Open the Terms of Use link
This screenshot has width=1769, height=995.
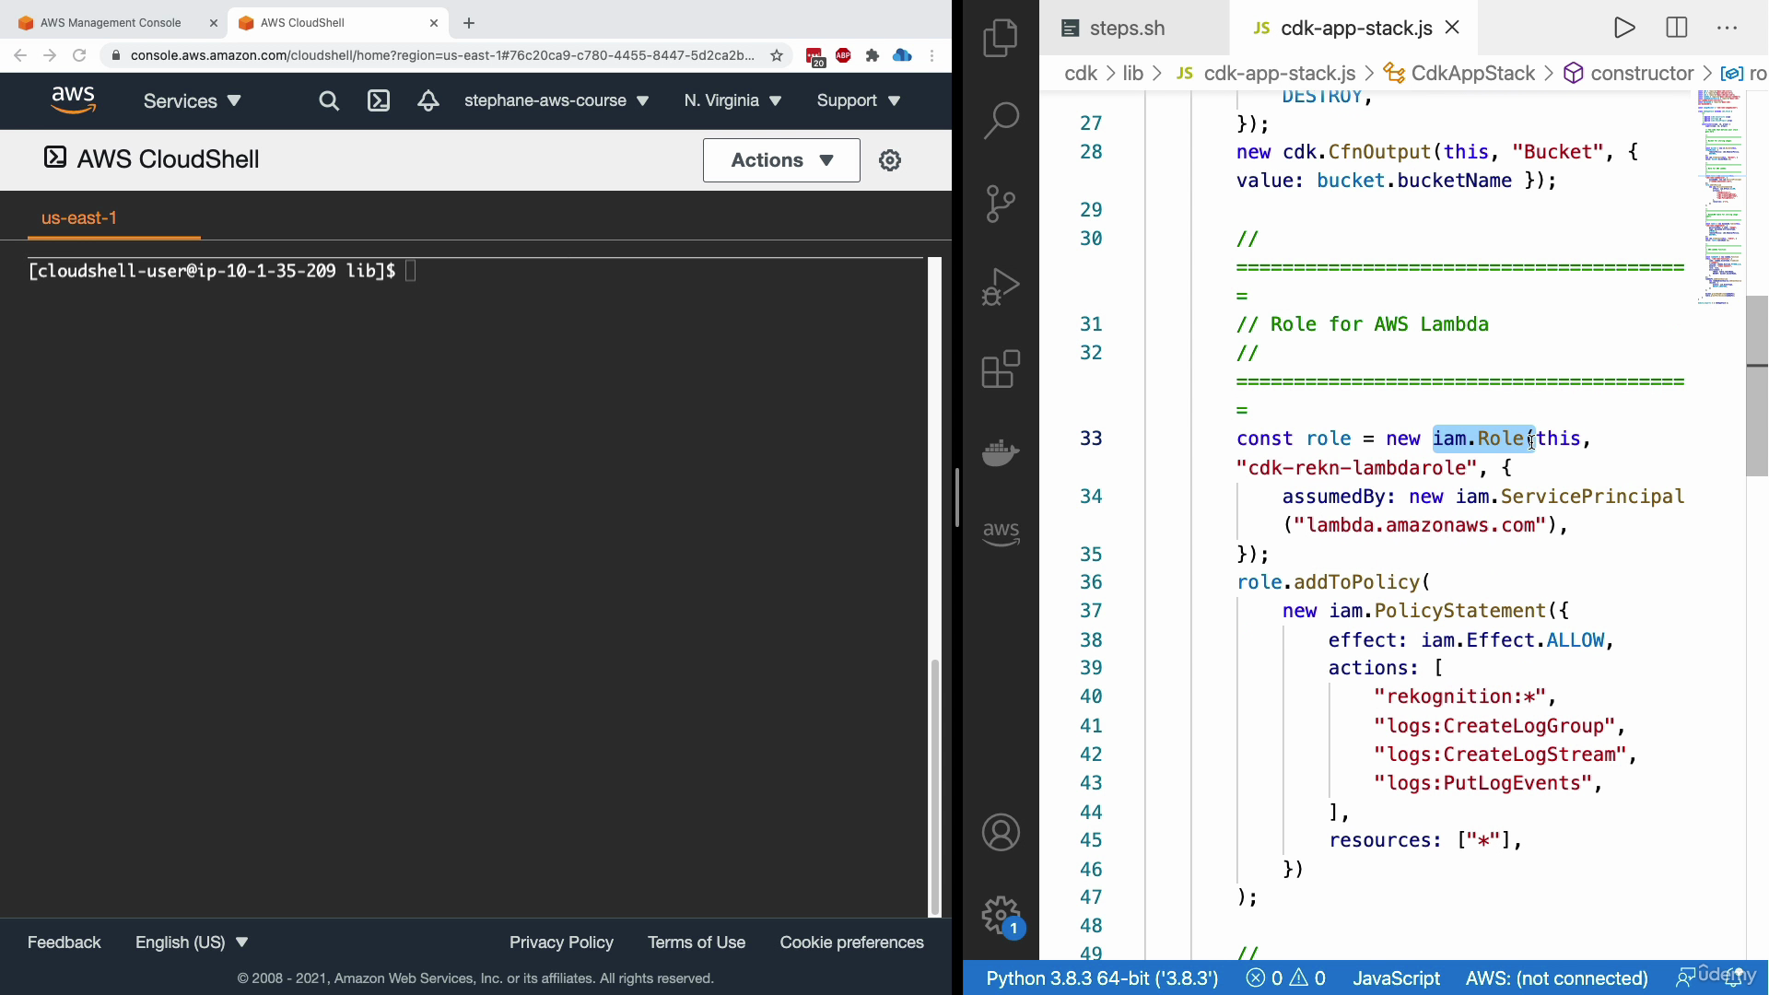click(x=697, y=942)
